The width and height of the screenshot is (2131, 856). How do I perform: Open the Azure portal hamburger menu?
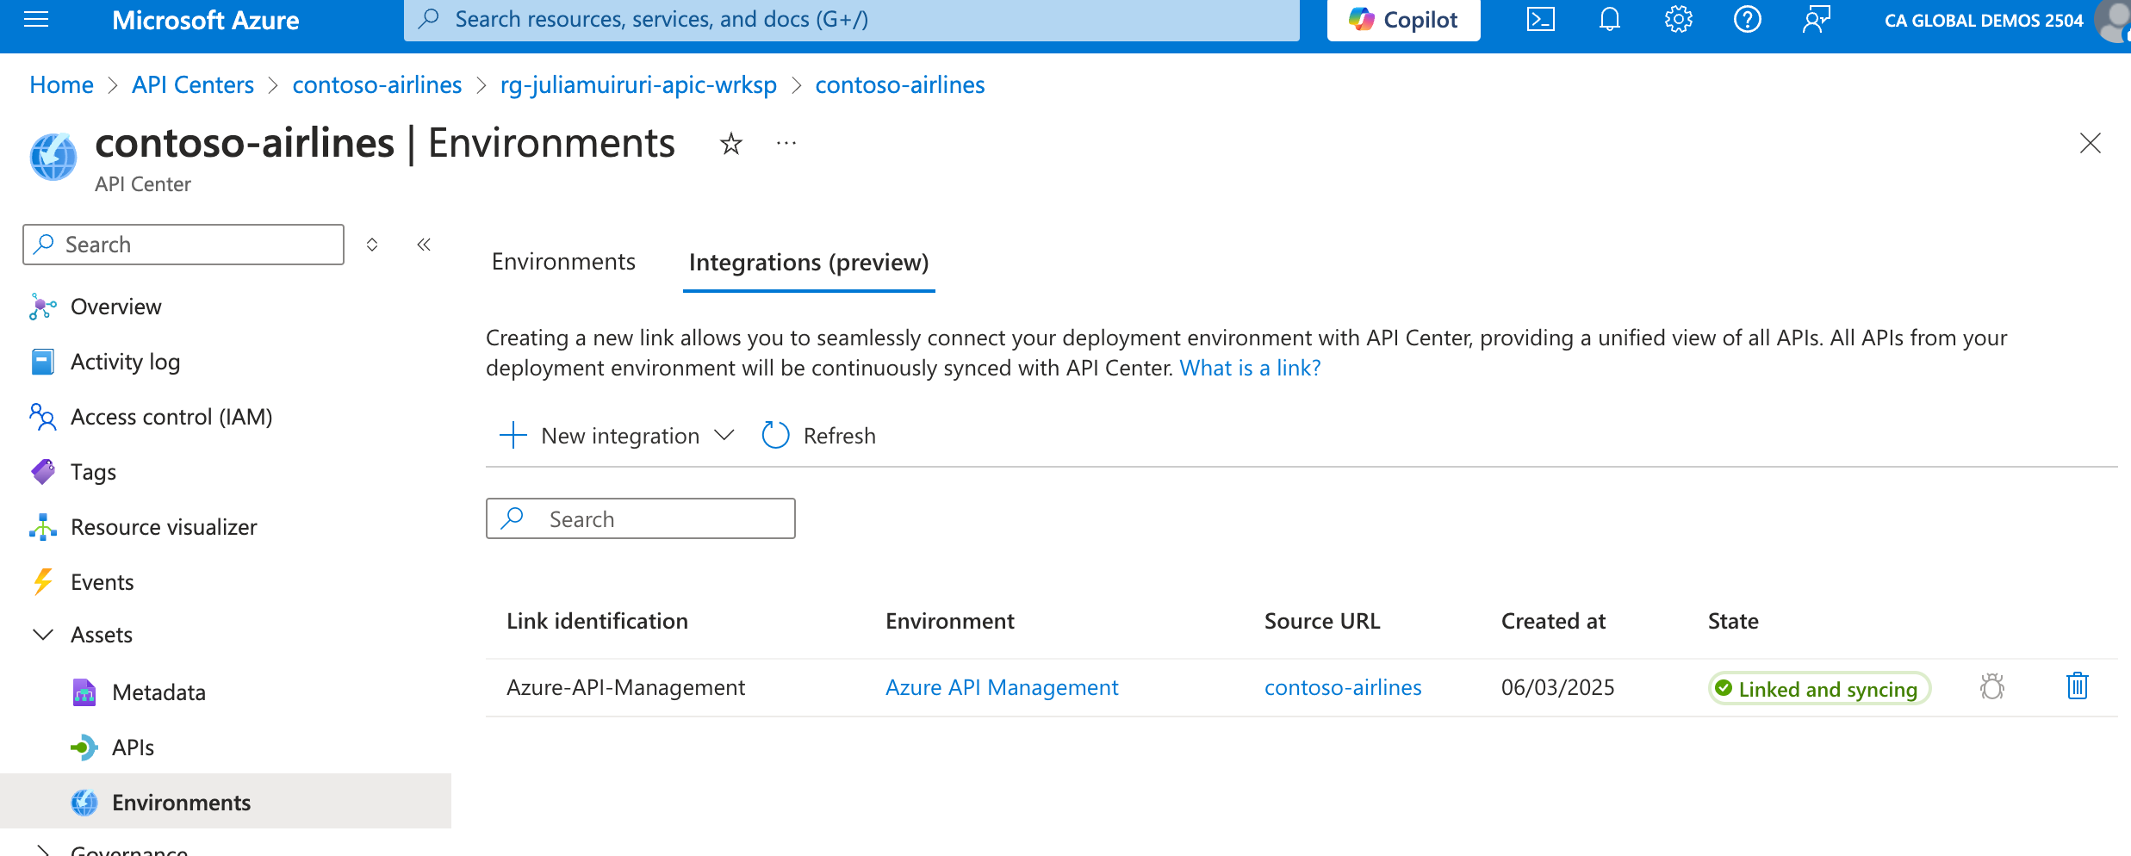tap(36, 19)
